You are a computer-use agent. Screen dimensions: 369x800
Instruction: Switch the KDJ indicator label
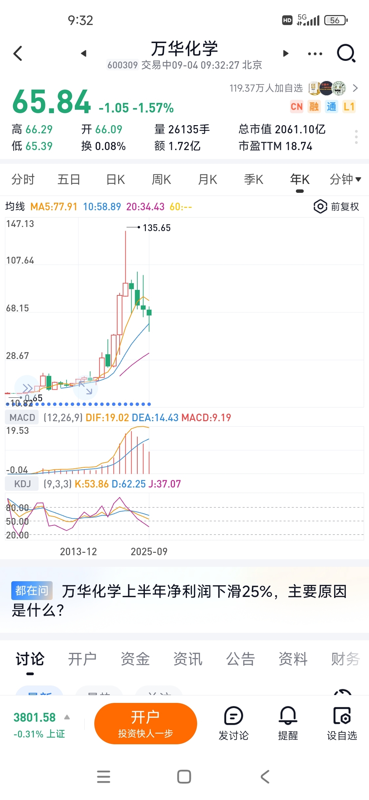click(22, 484)
